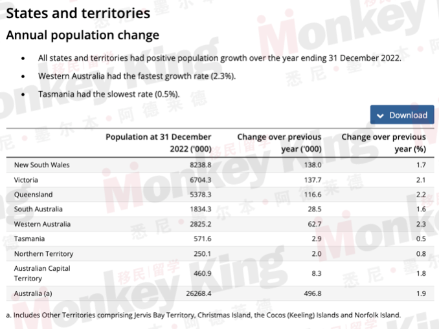Click the chevron icon on Download button

(x=380, y=116)
